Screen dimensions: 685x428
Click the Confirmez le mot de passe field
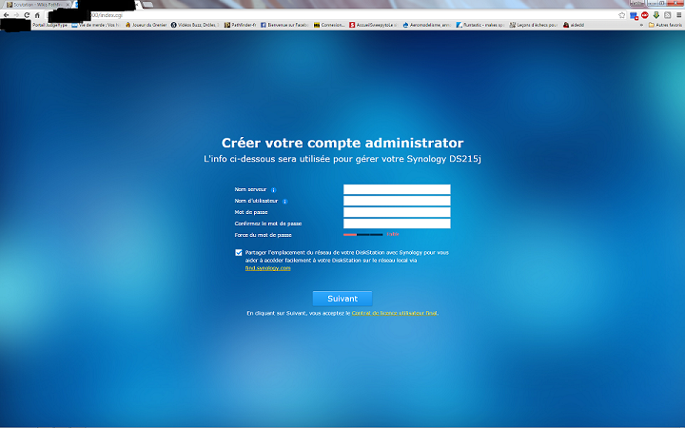click(x=397, y=224)
